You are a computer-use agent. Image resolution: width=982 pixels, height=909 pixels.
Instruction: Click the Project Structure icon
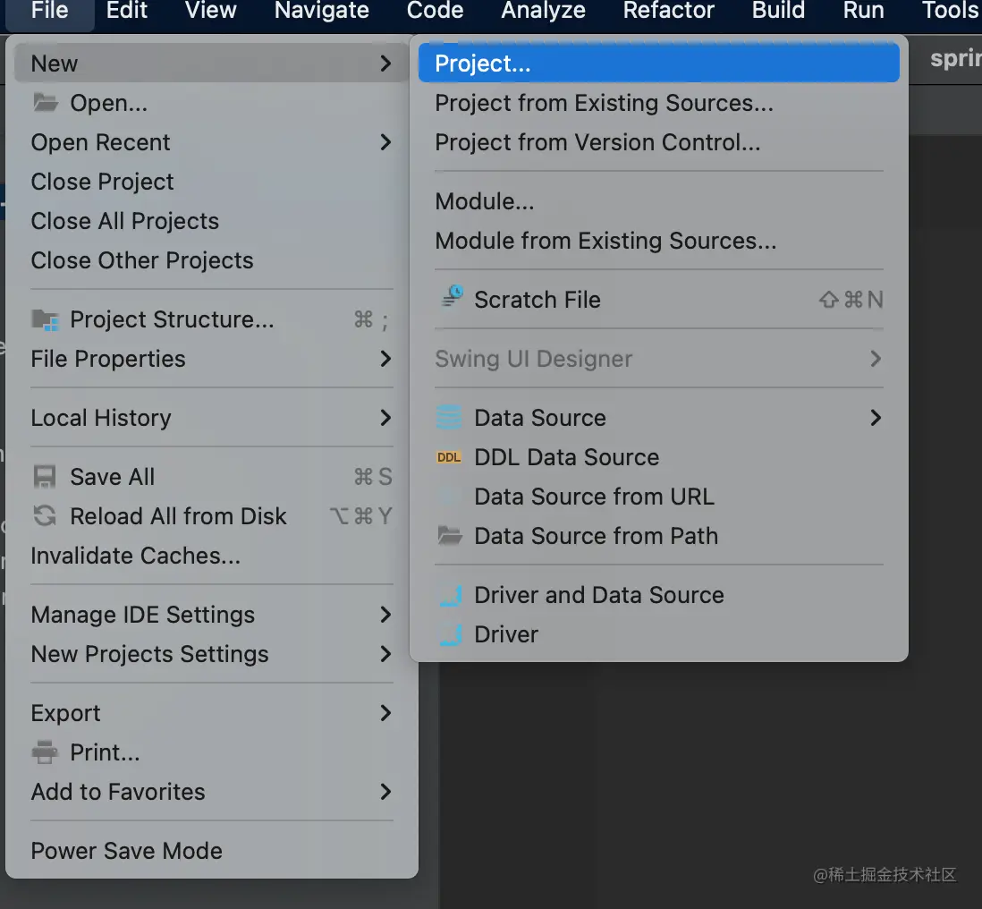click(46, 319)
